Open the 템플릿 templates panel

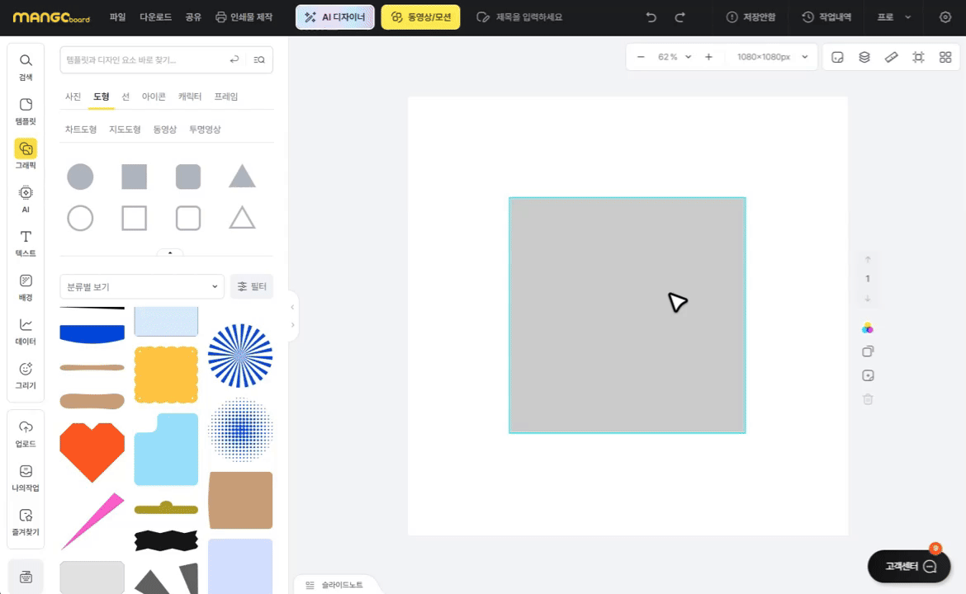pos(26,111)
